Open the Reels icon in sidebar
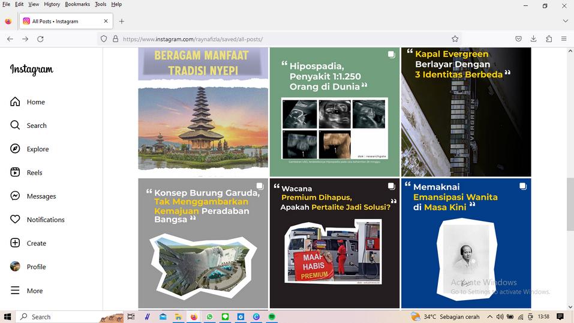The height and width of the screenshot is (323, 574). (x=15, y=172)
